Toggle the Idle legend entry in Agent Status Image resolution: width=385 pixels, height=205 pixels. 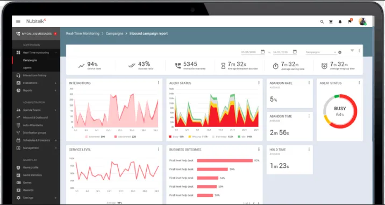(x=245, y=137)
